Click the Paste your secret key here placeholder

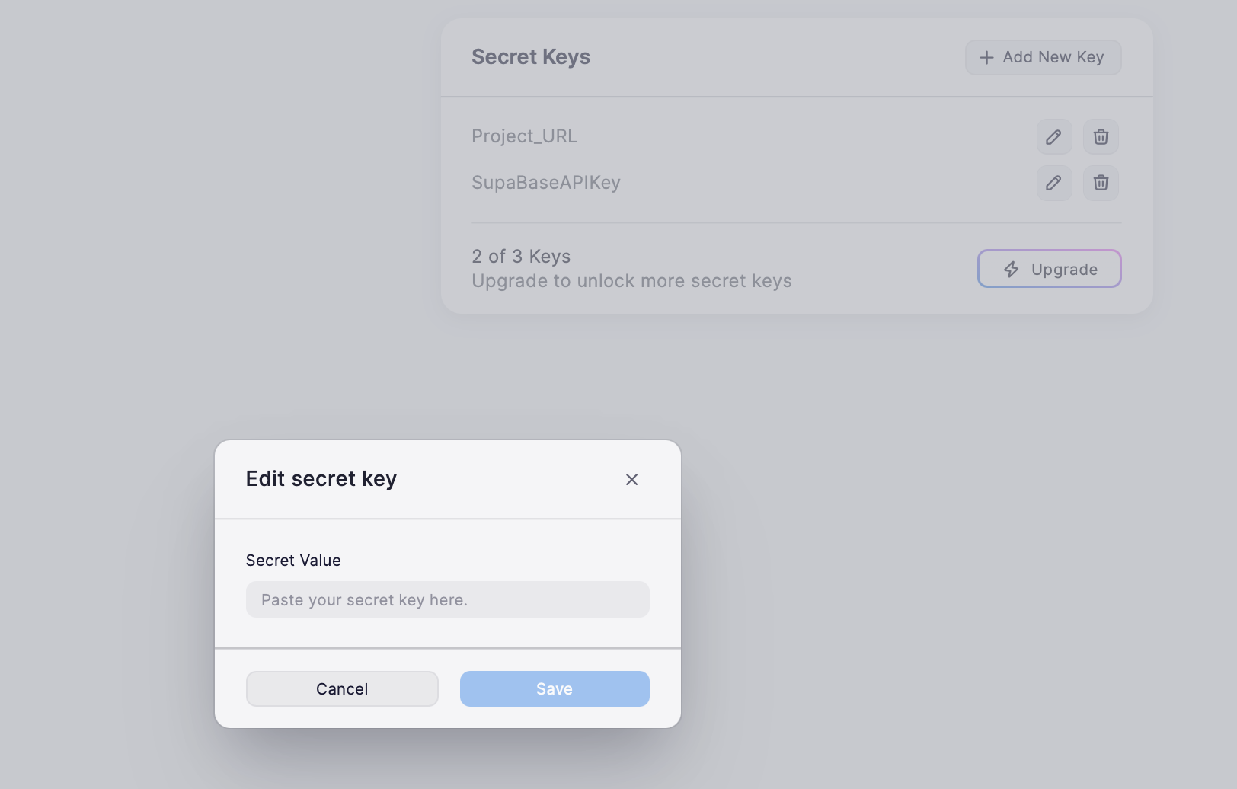pos(364,600)
